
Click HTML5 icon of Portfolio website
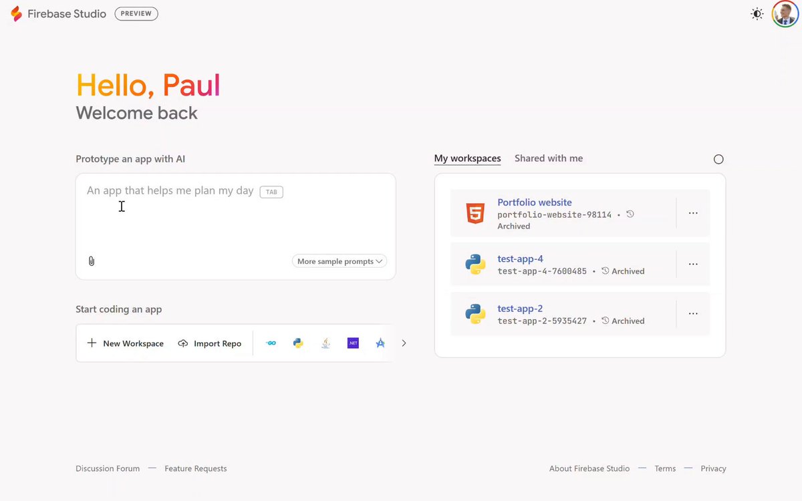(x=475, y=213)
